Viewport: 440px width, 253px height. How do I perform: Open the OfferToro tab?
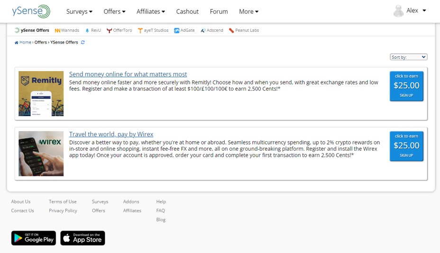point(119,30)
